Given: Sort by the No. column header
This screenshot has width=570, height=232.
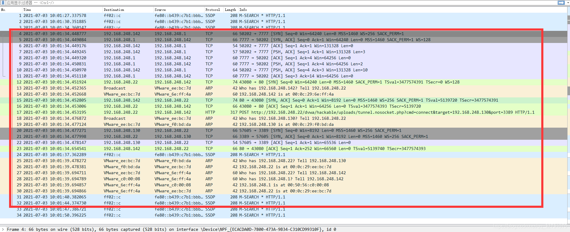Looking at the screenshot, I should 11,10.
